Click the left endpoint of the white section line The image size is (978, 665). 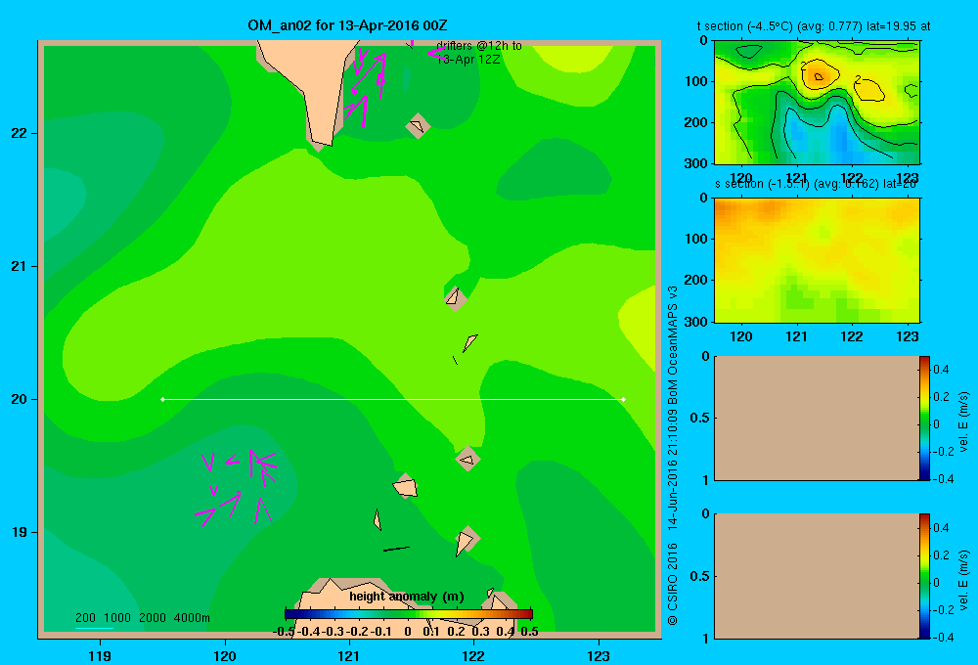[162, 399]
